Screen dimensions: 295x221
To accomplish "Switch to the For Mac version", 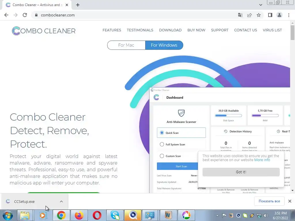I will [126, 45].
